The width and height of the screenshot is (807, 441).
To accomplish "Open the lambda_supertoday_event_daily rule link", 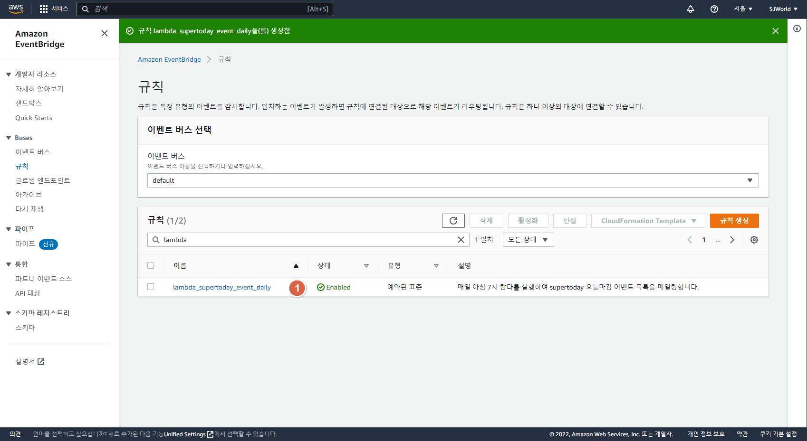I will 222,287.
